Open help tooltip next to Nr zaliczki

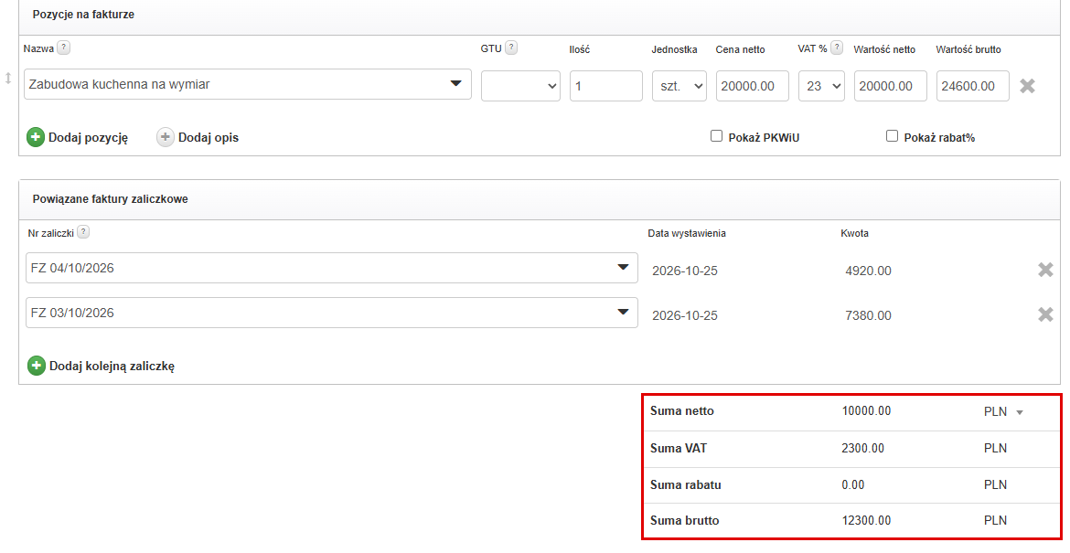coord(83,232)
